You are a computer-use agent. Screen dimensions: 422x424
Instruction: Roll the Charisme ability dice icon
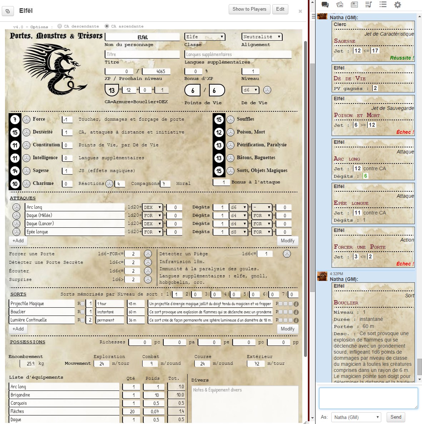click(26, 184)
